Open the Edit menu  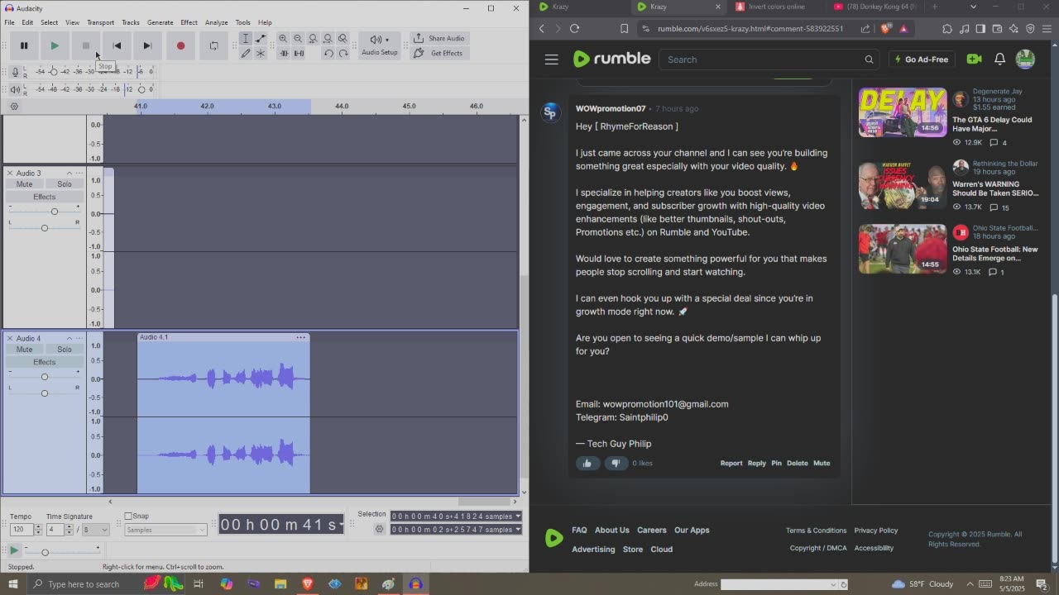pyautogui.click(x=27, y=22)
